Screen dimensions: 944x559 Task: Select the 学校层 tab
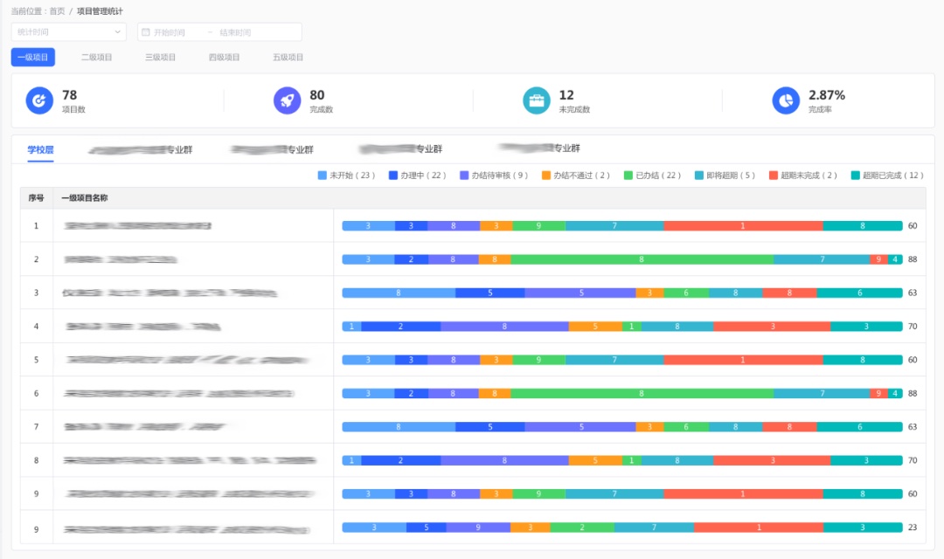tap(40, 149)
